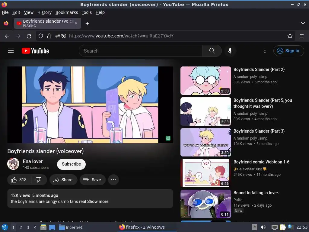Screen dimensions: 309x232
Task: Click the green watermark icon on video
Action: tap(168, 138)
